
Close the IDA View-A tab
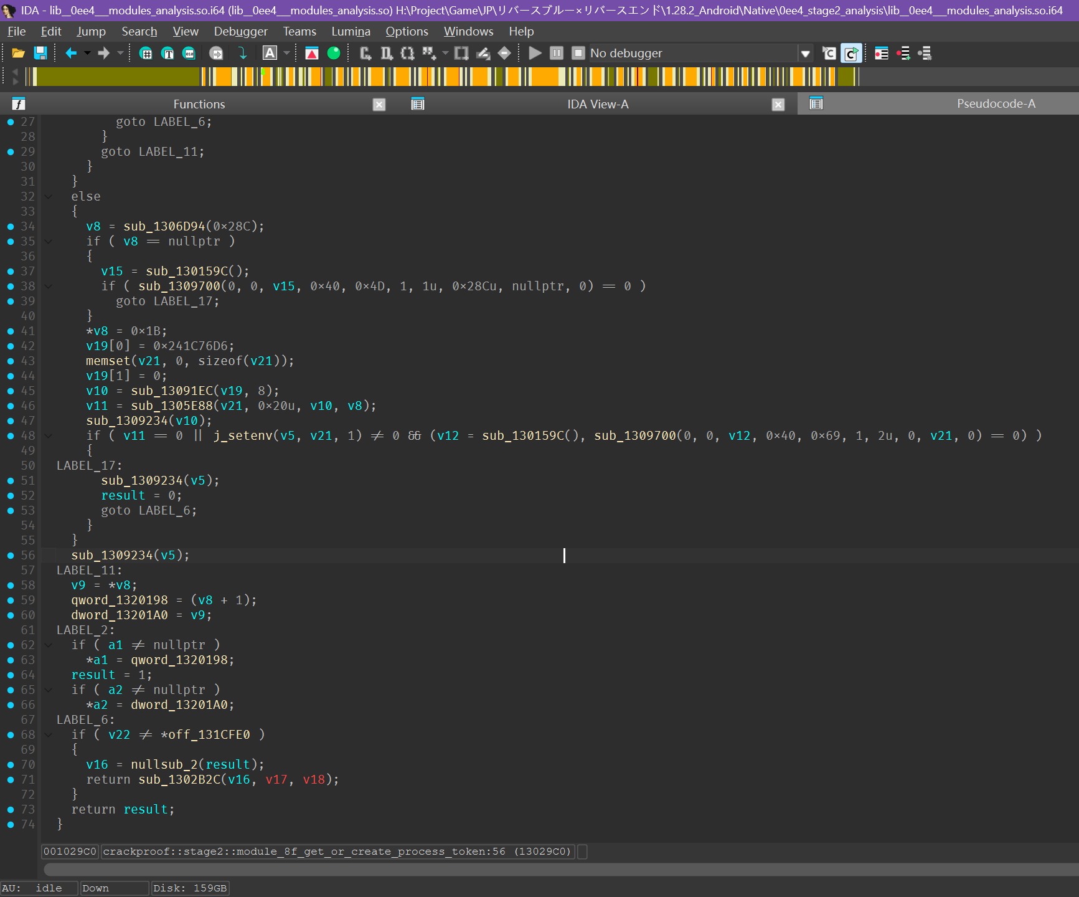778,105
